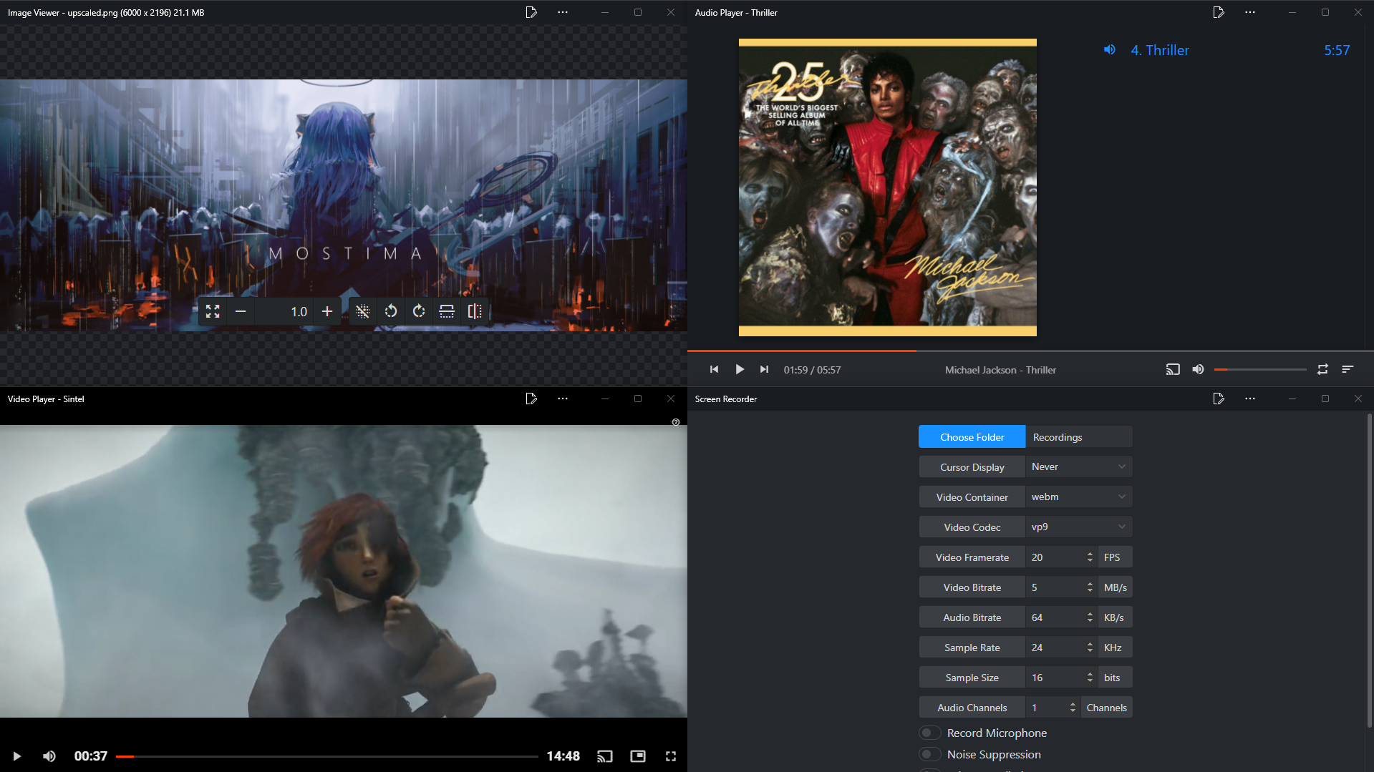Viewport: 1374px width, 772px height.
Task: Select playlist item 4. Thriller
Action: (x=1226, y=50)
